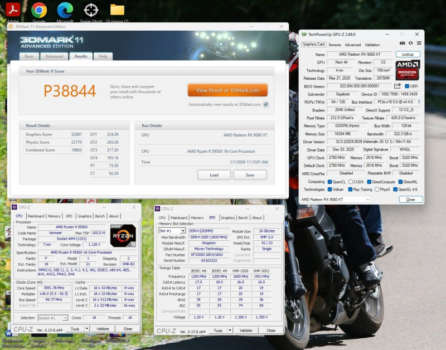This screenshot has width=446, height=350.
Task: Click the Load button in 3DMark
Action: (214, 175)
